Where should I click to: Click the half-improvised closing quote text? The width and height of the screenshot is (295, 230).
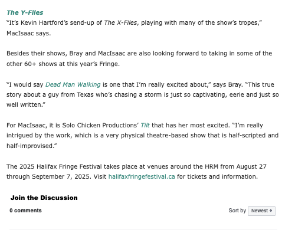[32, 146]
